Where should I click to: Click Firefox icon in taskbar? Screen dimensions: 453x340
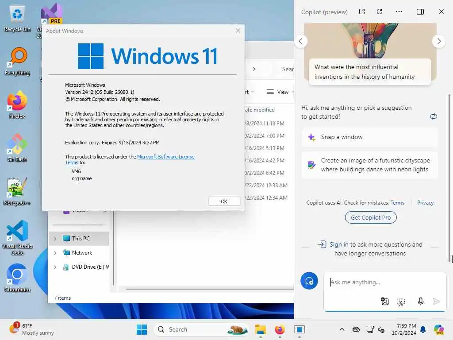pos(280,329)
